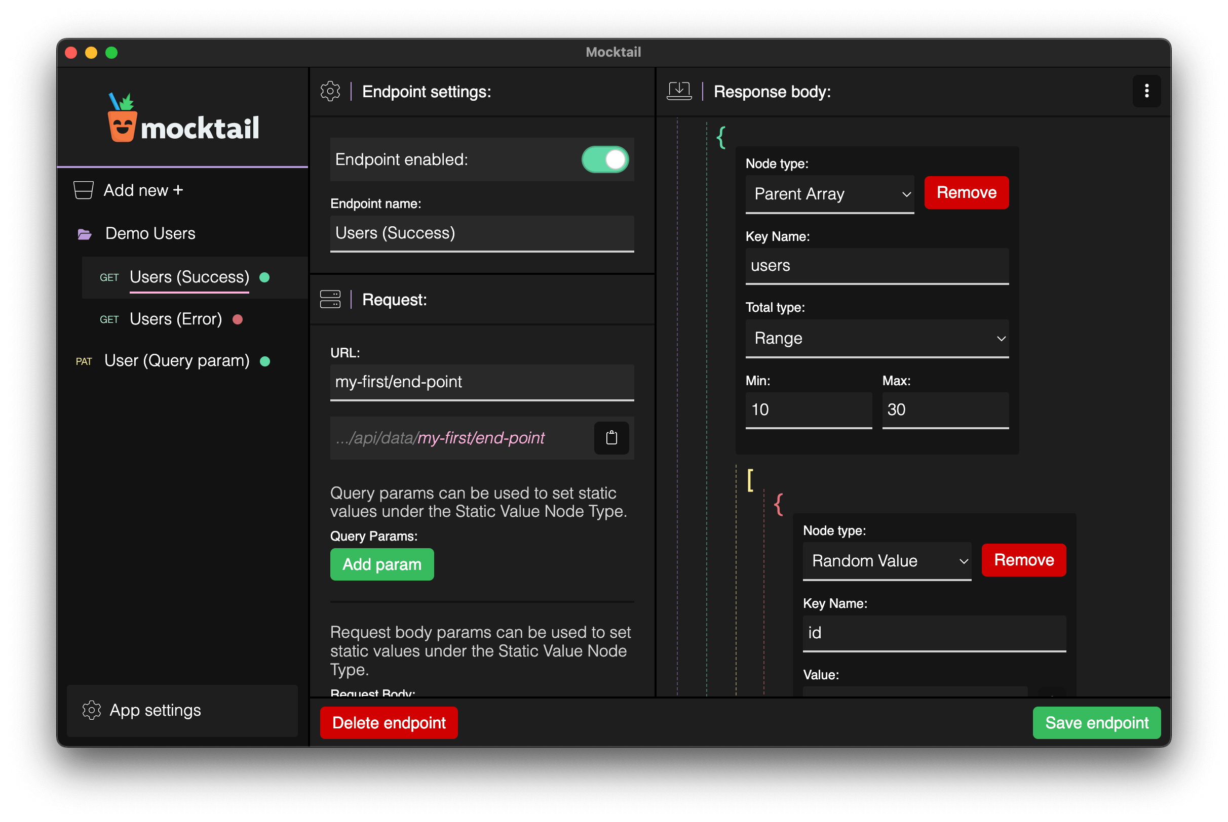Select the Users (Error) endpoint
This screenshot has width=1228, height=822.
tap(176, 319)
